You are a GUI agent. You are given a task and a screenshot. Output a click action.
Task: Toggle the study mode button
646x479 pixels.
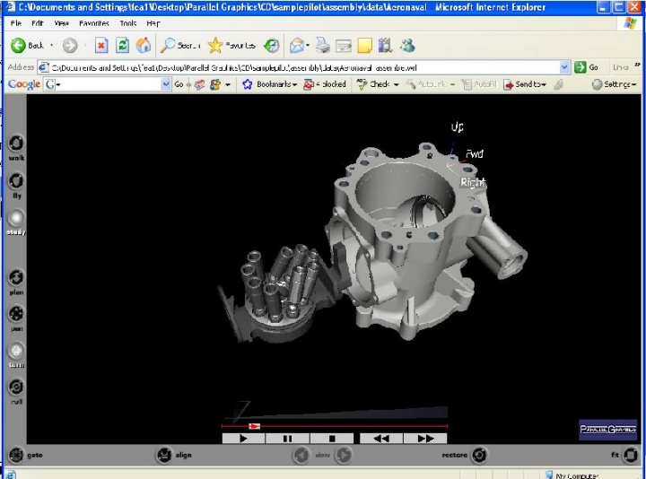coord(15,218)
